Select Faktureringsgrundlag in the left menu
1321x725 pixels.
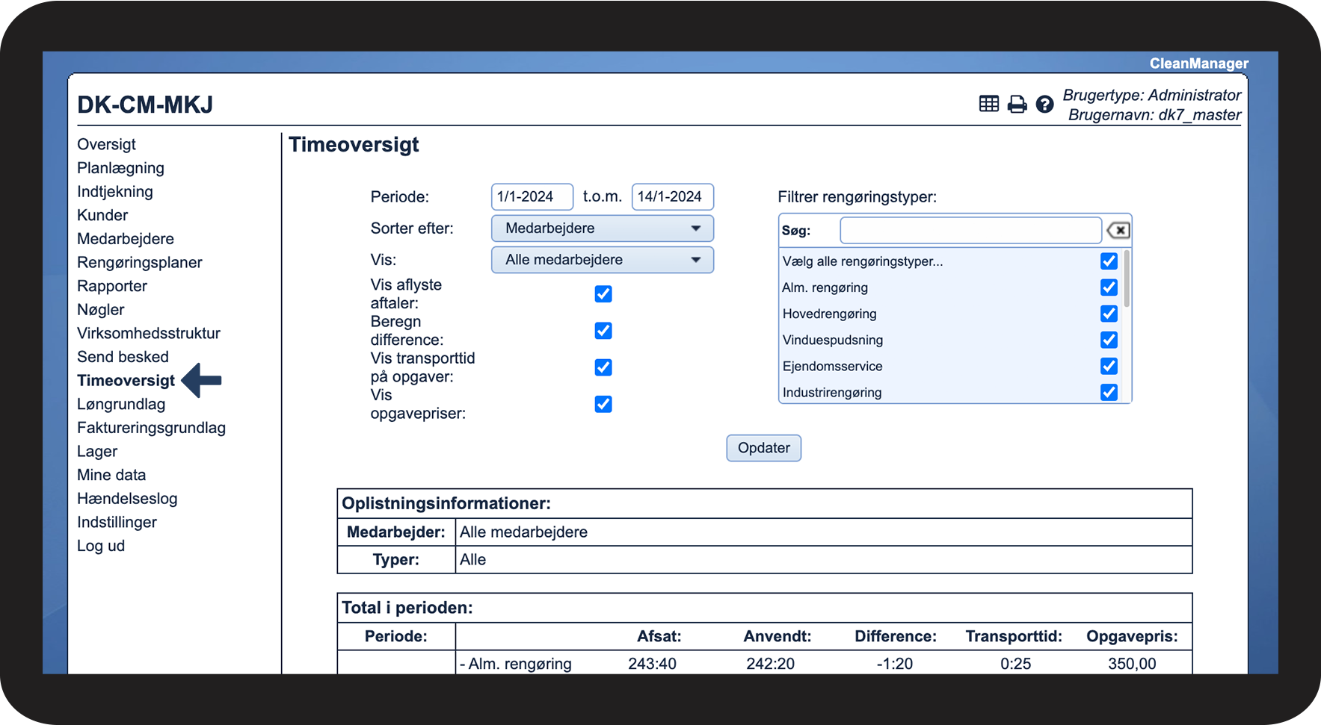pyautogui.click(x=151, y=428)
